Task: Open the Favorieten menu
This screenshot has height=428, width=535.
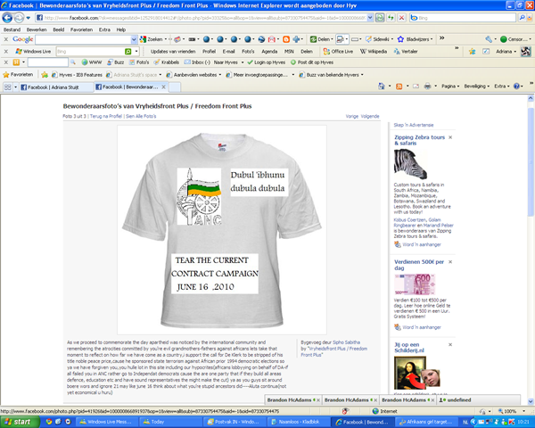Action: coord(81,29)
